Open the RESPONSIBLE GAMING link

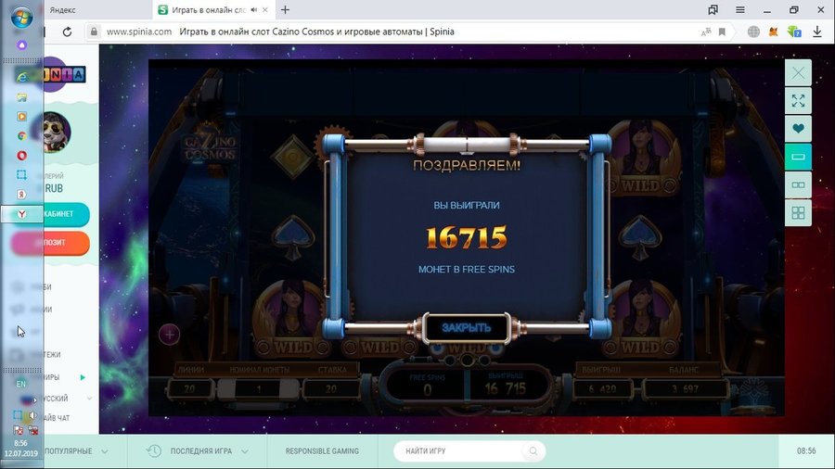(323, 451)
